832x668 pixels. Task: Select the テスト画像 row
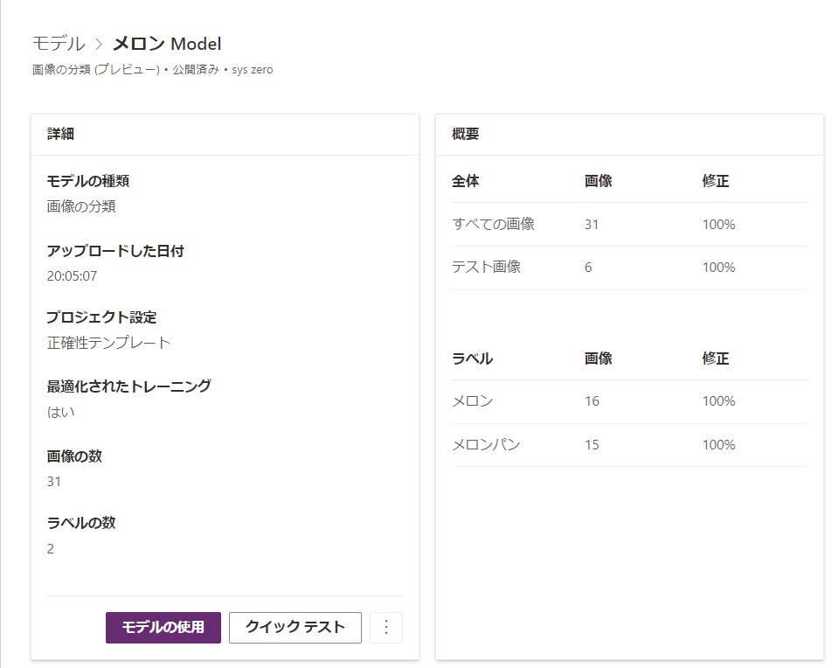coord(629,268)
